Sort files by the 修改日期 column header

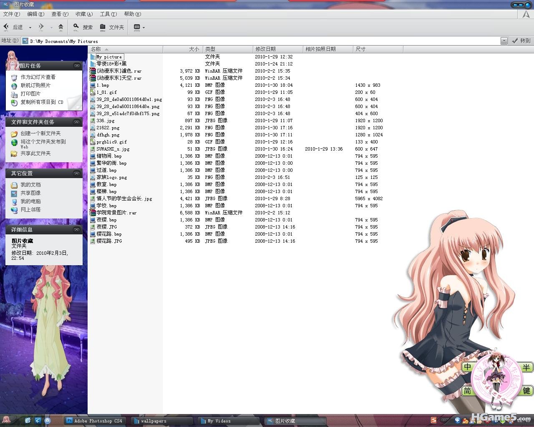[278, 49]
